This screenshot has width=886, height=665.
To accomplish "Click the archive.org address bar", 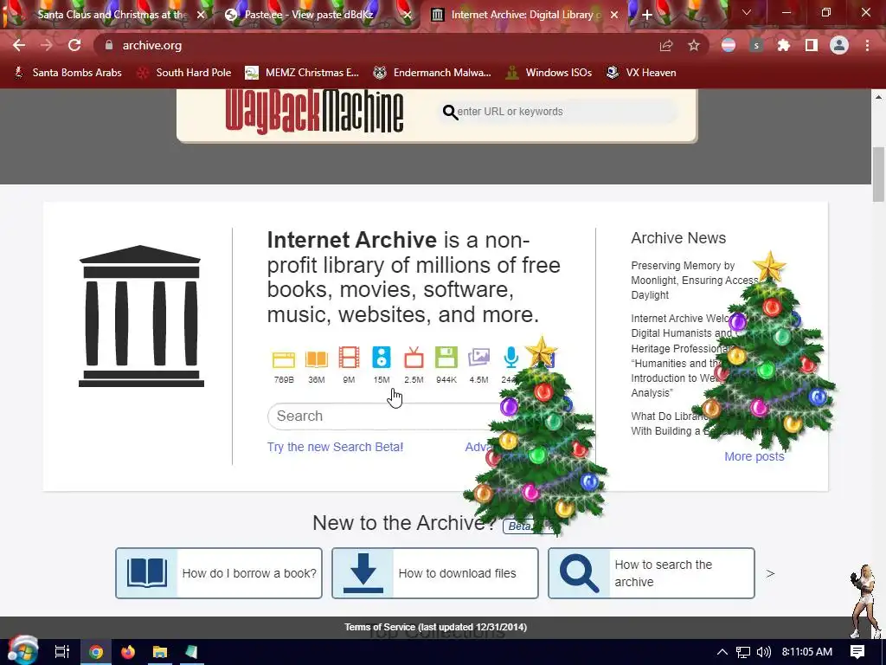I will tap(373, 45).
